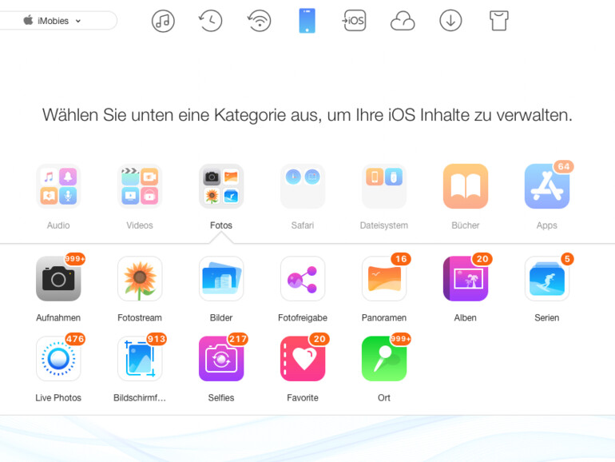Click the Fotos category label
Viewport: 615px width, 462px height.
(x=221, y=225)
